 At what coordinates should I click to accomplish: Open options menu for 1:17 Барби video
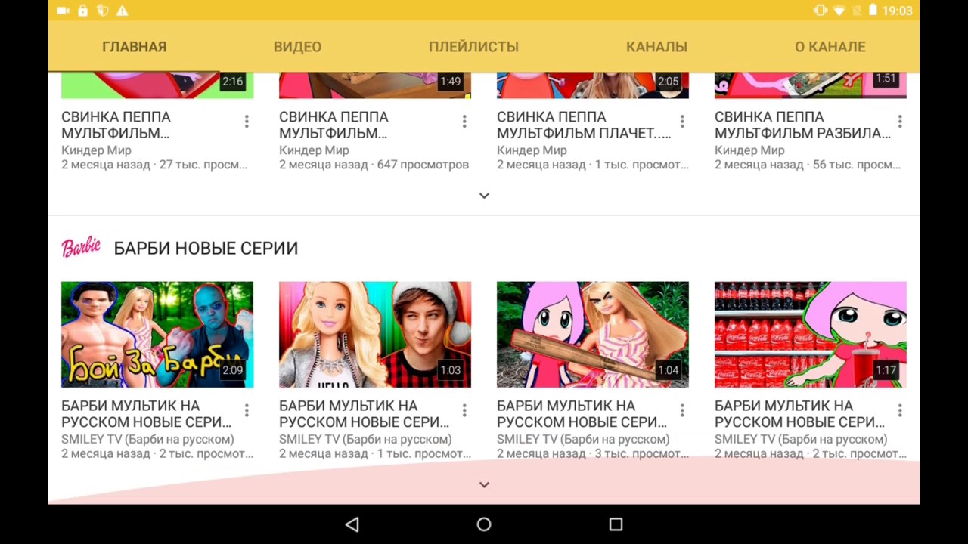(x=900, y=410)
